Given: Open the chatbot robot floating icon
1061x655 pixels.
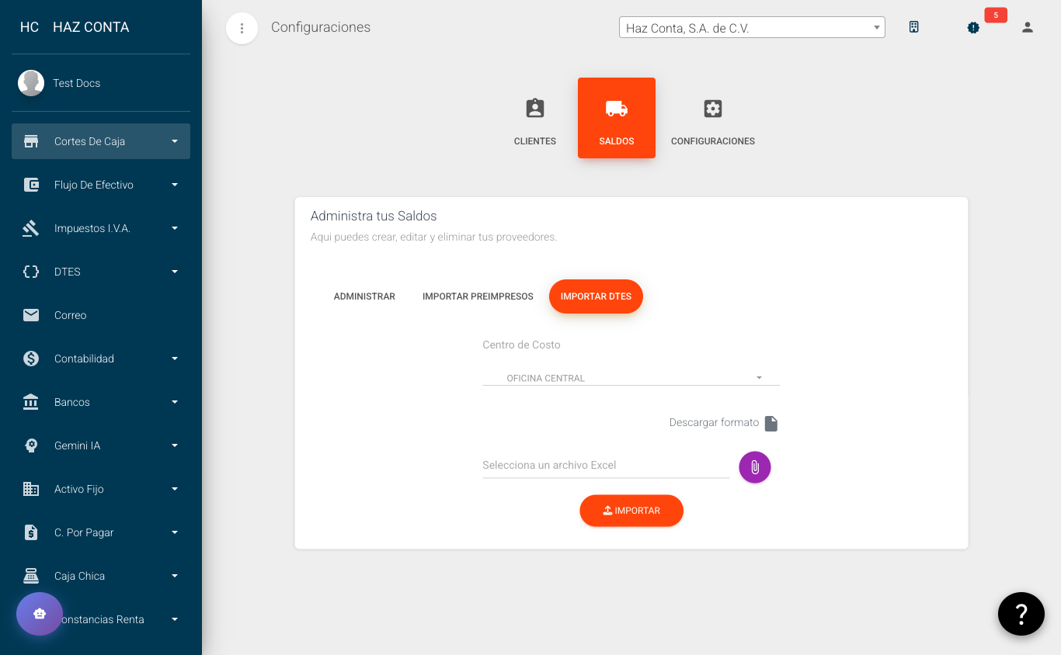Looking at the screenshot, I should click(x=40, y=614).
